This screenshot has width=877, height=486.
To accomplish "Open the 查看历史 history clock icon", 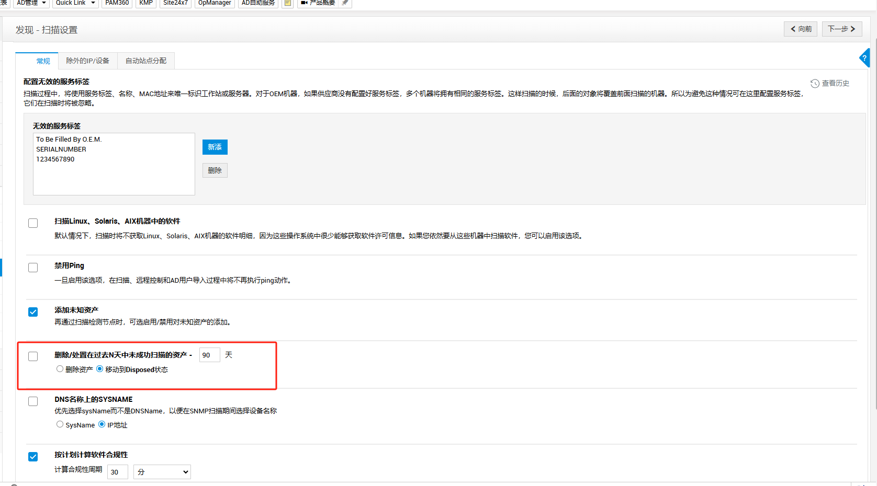I will pos(815,84).
